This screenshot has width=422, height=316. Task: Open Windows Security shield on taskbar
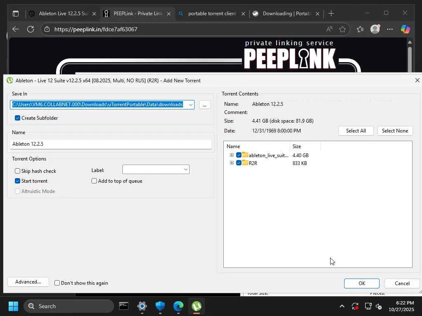[x=160, y=306]
